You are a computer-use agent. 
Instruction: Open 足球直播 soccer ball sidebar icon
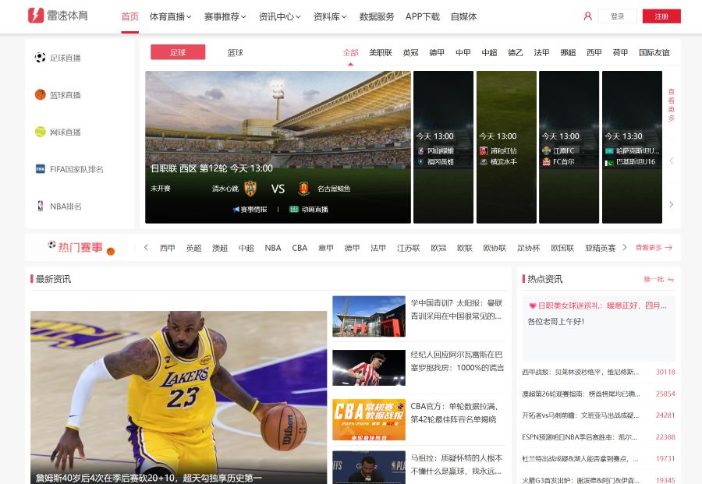click(x=41, y=58)
